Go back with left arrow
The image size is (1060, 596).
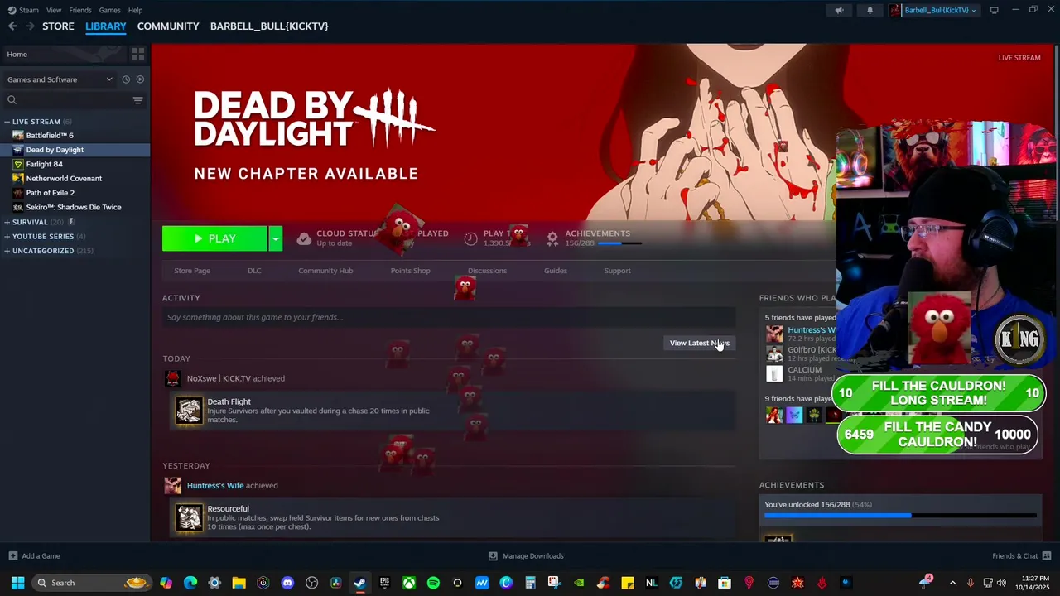point(12,26)
